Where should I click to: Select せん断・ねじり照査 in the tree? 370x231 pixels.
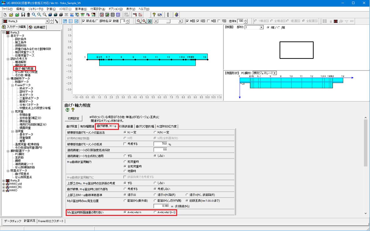tap(26, 72)
